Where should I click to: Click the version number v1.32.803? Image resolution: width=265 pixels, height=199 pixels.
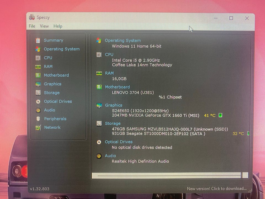(x=39, y=189)
